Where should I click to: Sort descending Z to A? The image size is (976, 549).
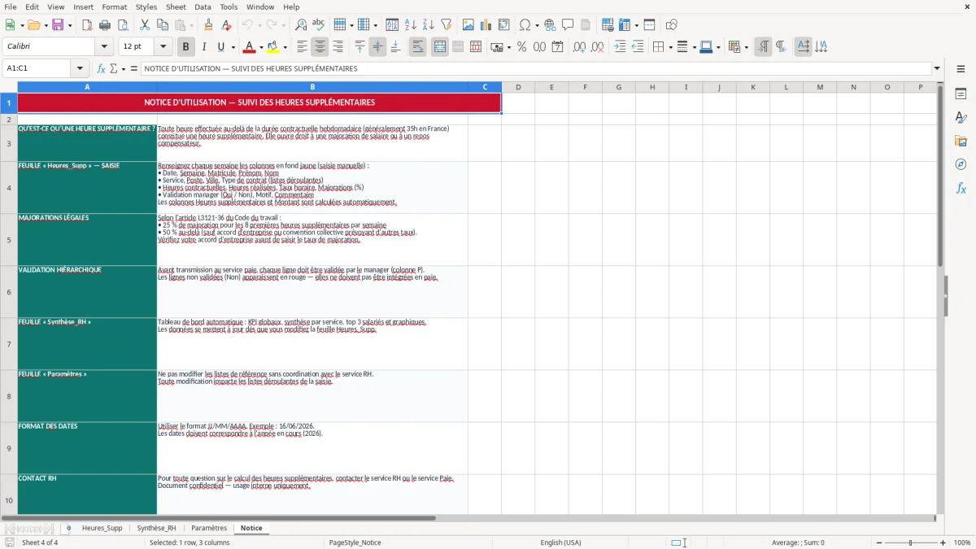pyautogui.click(x=429, y=25)
